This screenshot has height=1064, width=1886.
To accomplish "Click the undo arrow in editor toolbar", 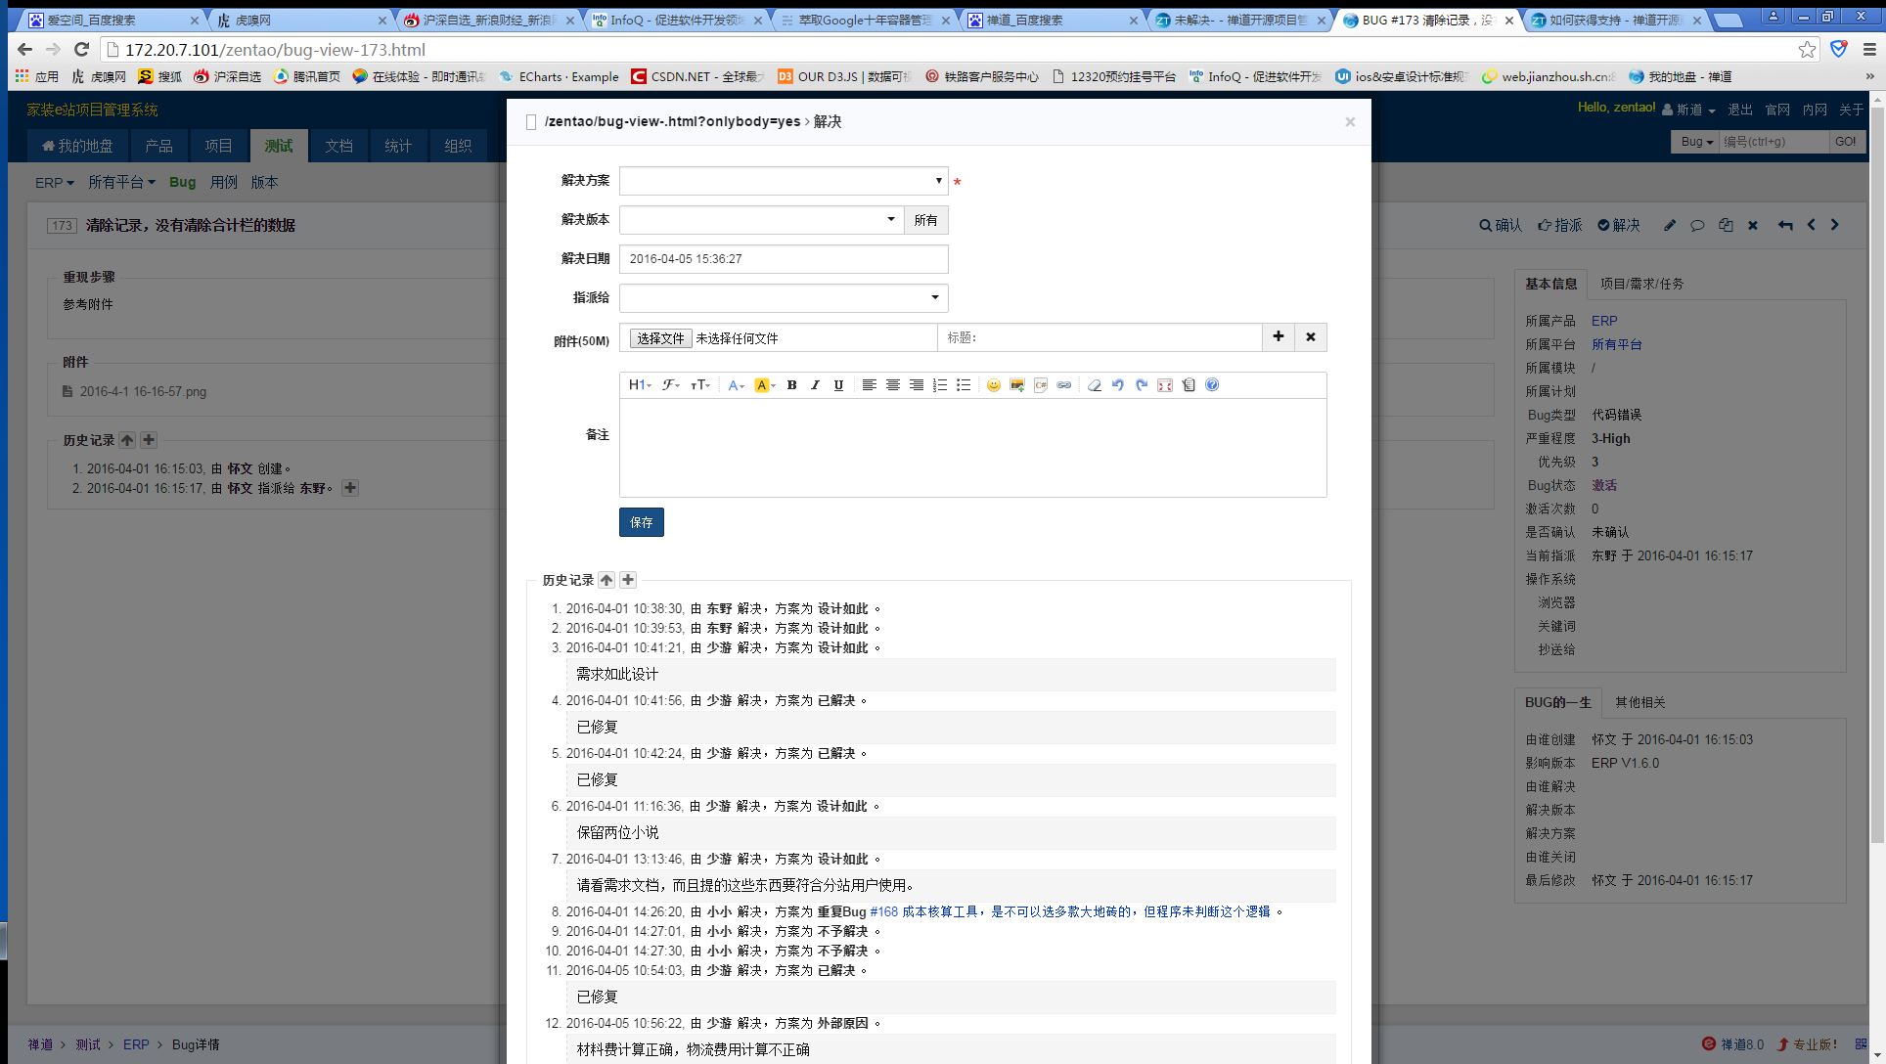I will coord(1117,385).
